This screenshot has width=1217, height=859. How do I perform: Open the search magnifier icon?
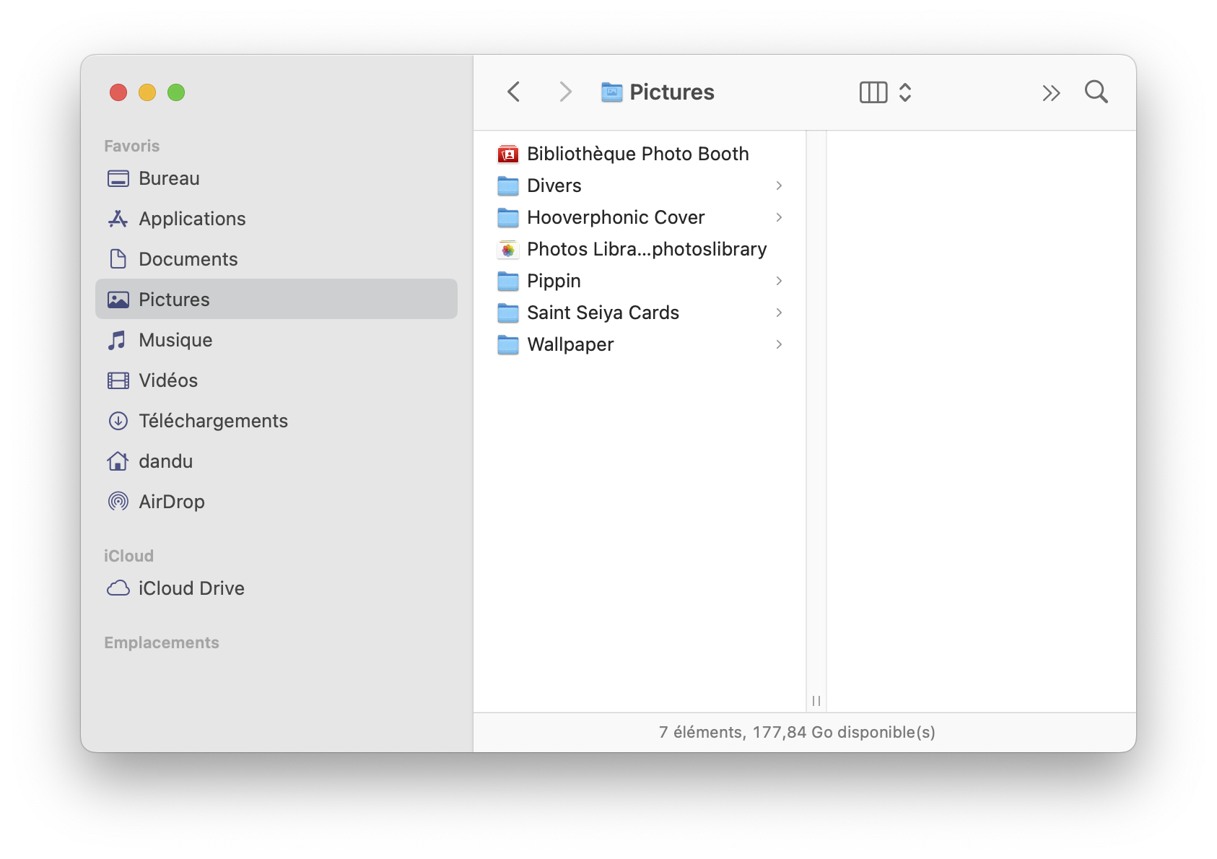click(1096, 92)
